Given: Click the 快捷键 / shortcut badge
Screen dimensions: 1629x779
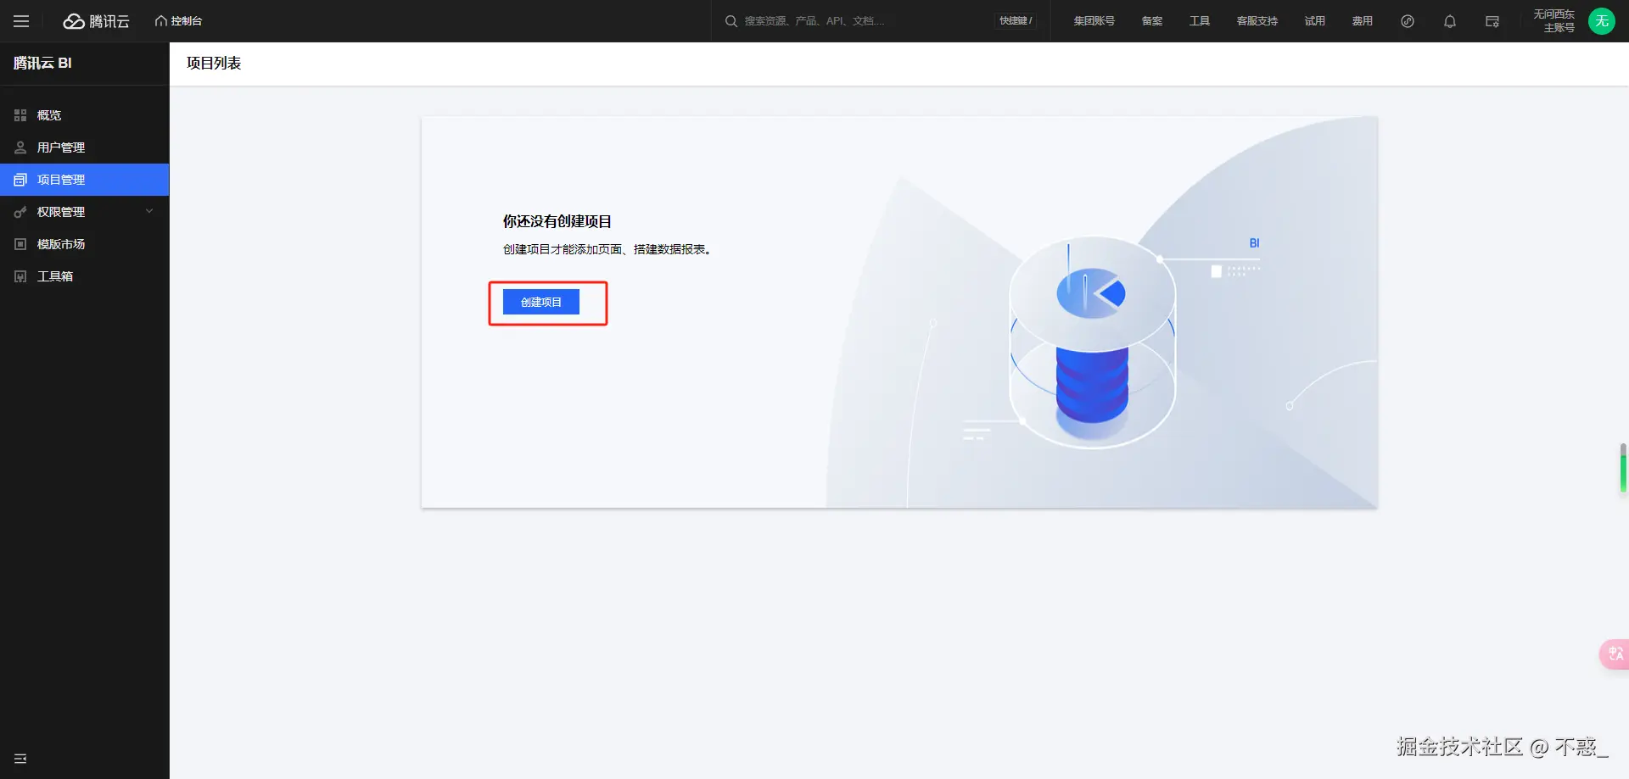Looking at the screenshot, I should point(1016,21).
